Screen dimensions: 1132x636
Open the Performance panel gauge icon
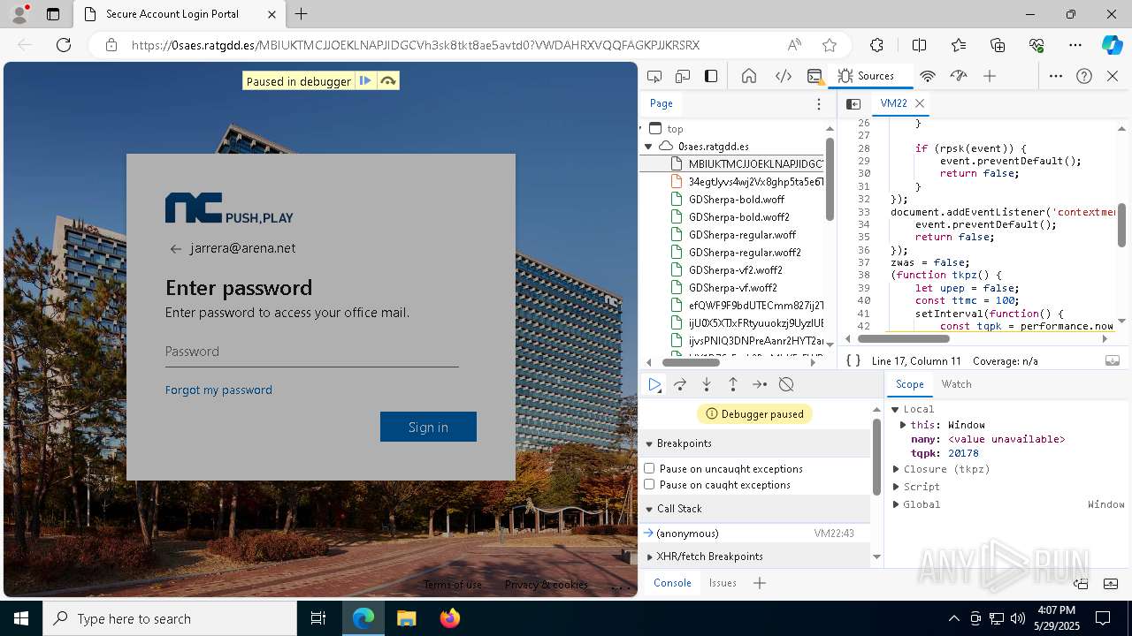point(959,76)
